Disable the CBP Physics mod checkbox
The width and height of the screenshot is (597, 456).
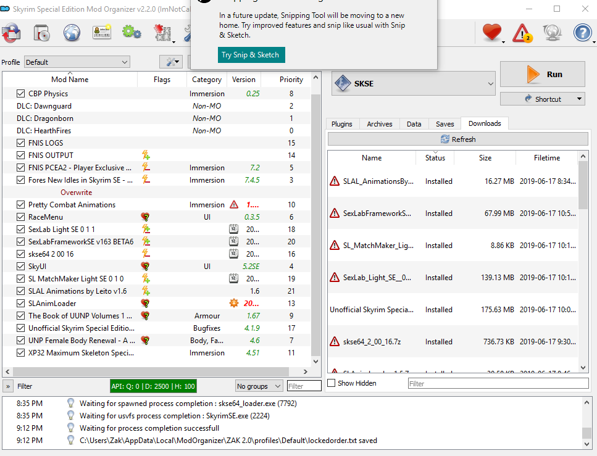(21, 94)
